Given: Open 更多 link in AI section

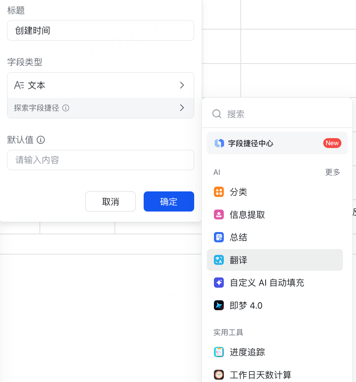Looking at the screenshot, I should (332, 172).
